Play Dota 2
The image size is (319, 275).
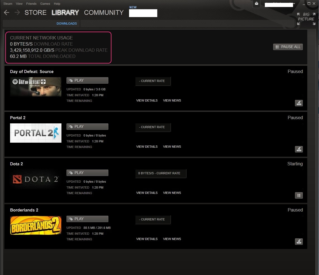(87, 173)
